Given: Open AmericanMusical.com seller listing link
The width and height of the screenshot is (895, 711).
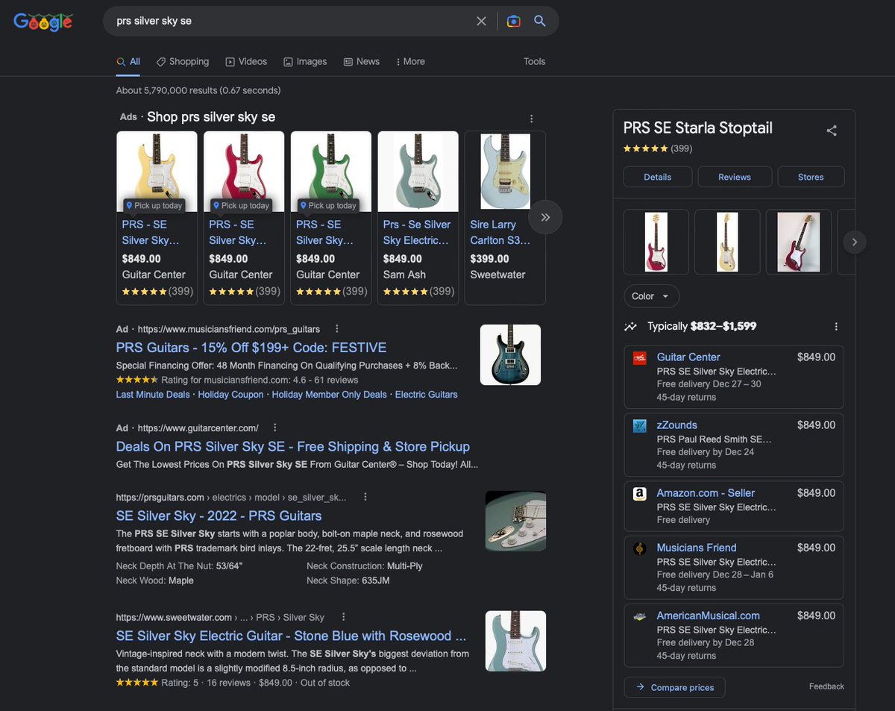Looking at the screenshot, I should (709, 616).
